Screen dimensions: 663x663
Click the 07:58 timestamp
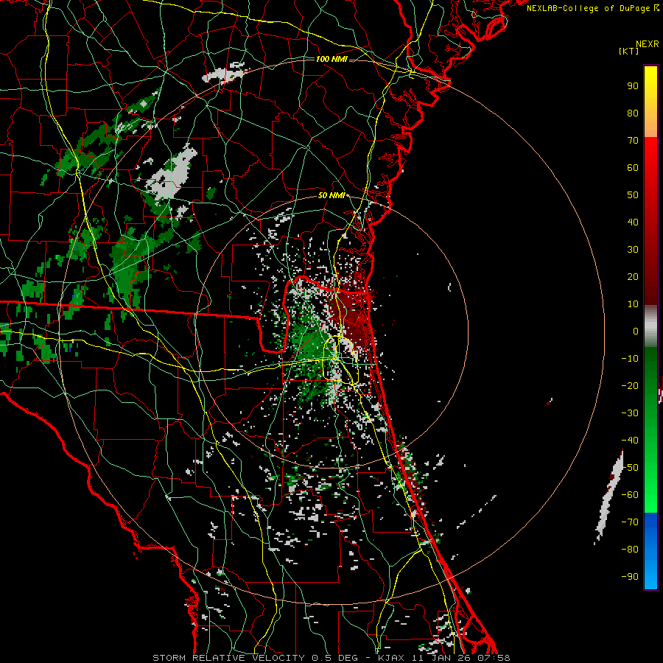(494, 658)
